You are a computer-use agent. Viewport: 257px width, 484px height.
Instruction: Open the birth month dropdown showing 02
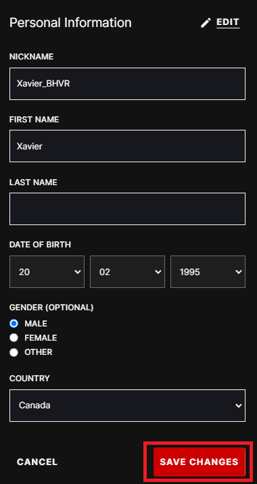click(127, 272)
